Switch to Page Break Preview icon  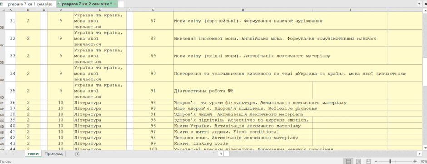pyautogui.click(x=368, y=161)
